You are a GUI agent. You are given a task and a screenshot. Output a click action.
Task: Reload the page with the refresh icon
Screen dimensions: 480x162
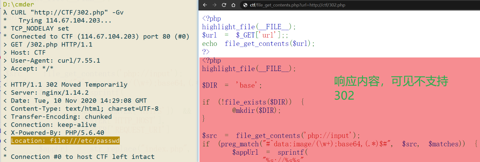224,5
